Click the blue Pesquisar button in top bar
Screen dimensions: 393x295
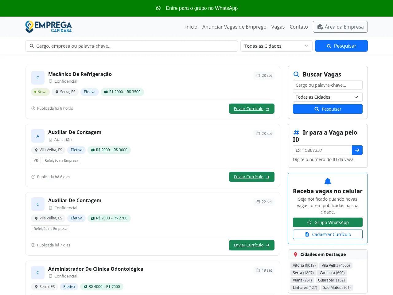tap(341, 46)
